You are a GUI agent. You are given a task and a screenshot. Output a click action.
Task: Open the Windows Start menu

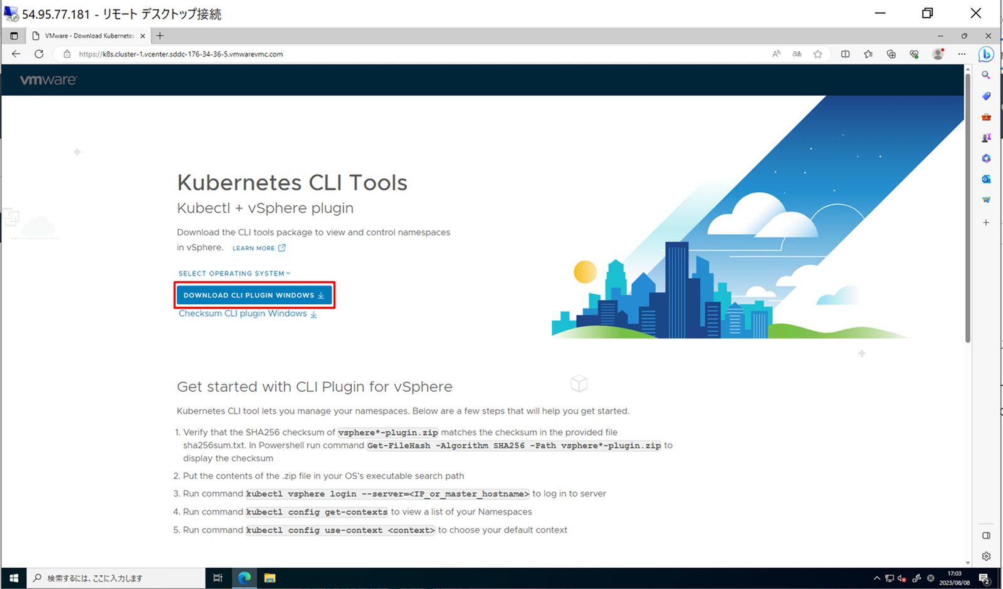point(14,578)
